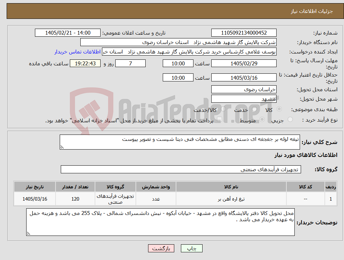344x260 pixels.
Task: Click the price validity date 1405/03/16 field
Action: 244,78
